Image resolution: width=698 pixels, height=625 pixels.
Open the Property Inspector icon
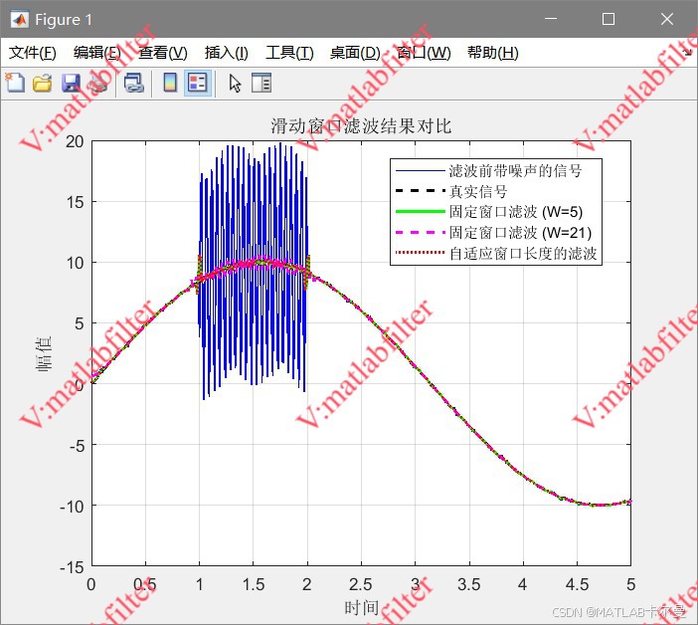pyautogui.click(x=262, y=83)
